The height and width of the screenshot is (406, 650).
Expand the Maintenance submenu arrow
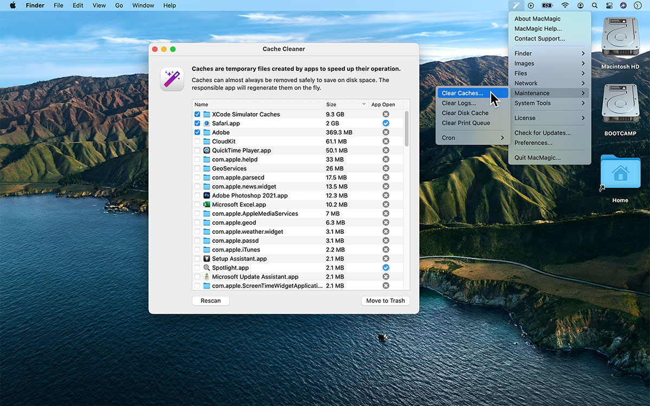pos(583,93)
